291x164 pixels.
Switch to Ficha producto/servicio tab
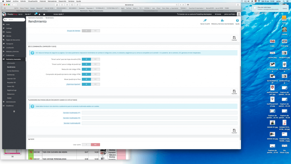click(x=151, y=11)
